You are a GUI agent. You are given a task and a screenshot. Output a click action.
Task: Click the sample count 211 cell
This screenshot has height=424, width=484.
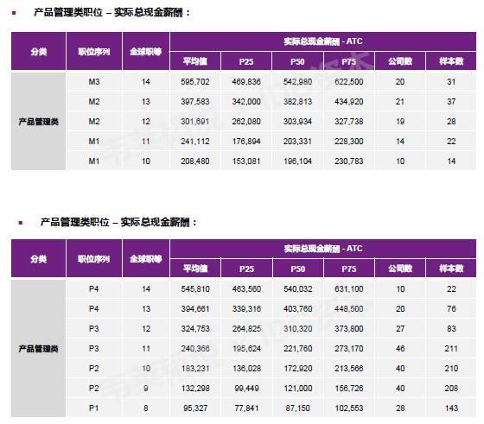click(x=451, y=349)
